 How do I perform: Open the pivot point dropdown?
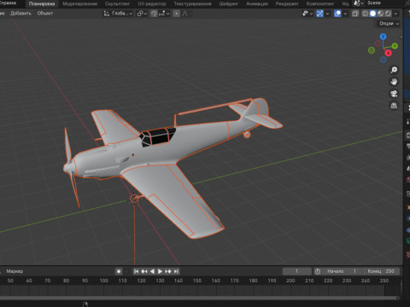(142, 14)
